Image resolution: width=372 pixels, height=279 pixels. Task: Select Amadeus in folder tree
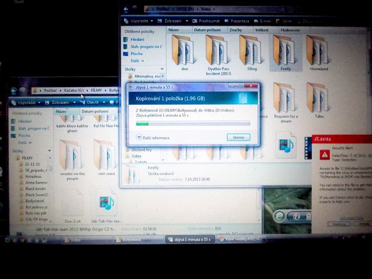(33, 176)
